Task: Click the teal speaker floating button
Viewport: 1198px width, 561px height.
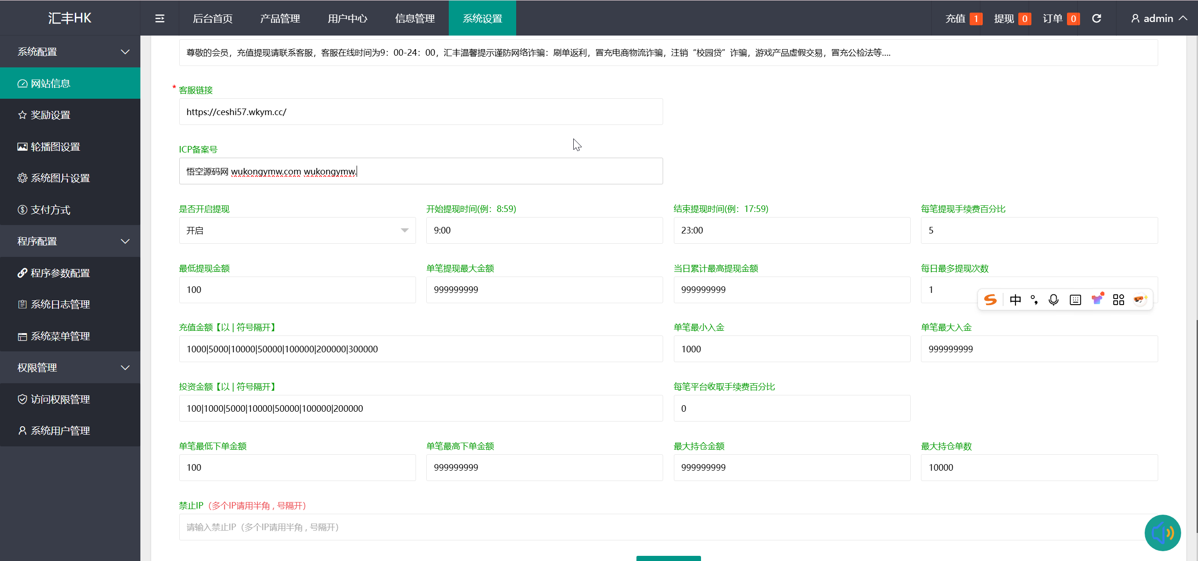Action: pos(1162,532)
